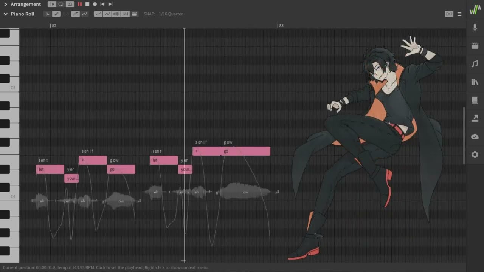Select the second 'your...' note near playhead
484x272 pixels.
pyautogui.click(x=185, y=169)
